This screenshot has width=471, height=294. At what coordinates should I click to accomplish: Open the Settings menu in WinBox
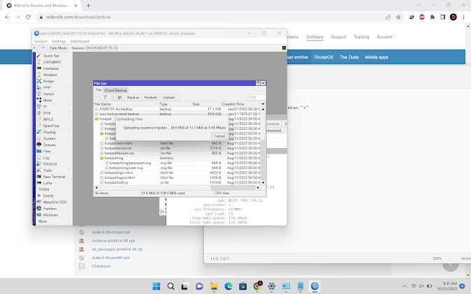click(x=59, y=41)
